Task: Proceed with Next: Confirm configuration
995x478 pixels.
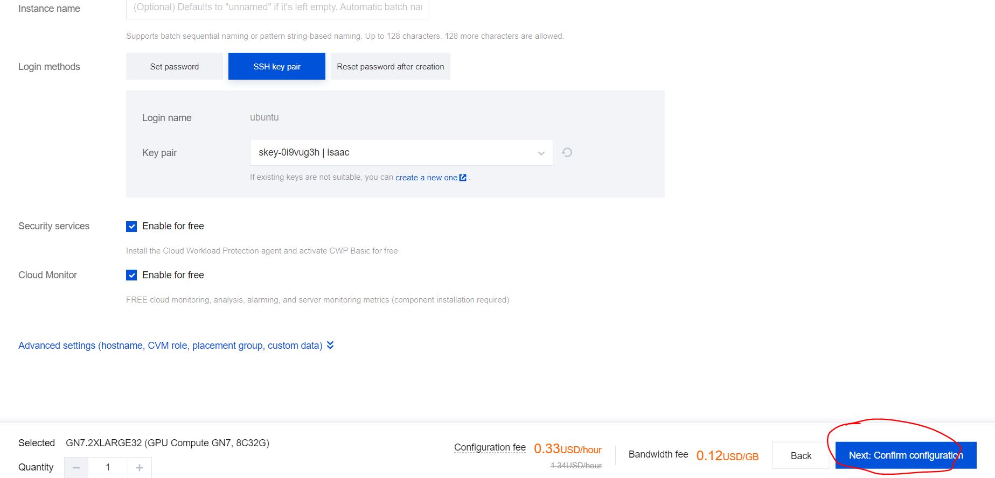Action: pyautogui.click(x=905, y=455)
